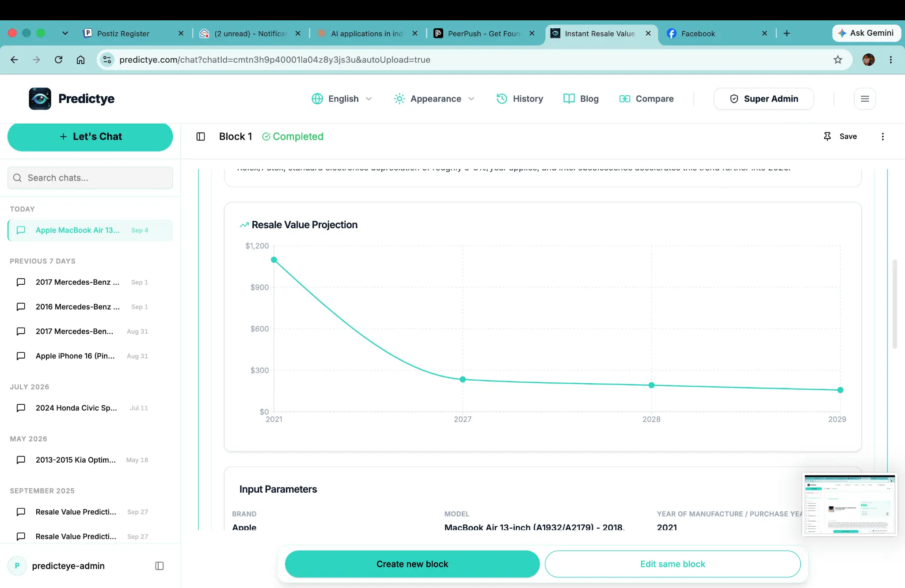The image size is (905, 588).
Task: Switch to the Facebook tab
Action: [717, 34]
